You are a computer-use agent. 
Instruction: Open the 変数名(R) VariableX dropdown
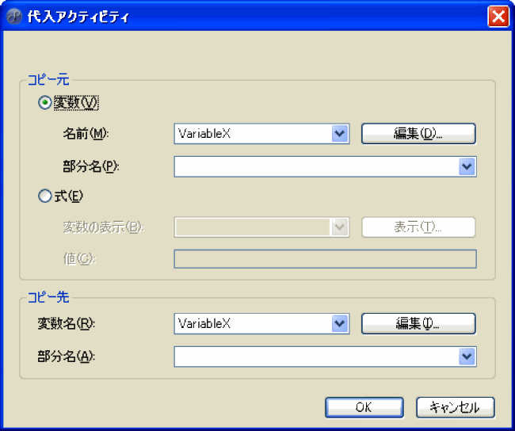click(340, 323)
